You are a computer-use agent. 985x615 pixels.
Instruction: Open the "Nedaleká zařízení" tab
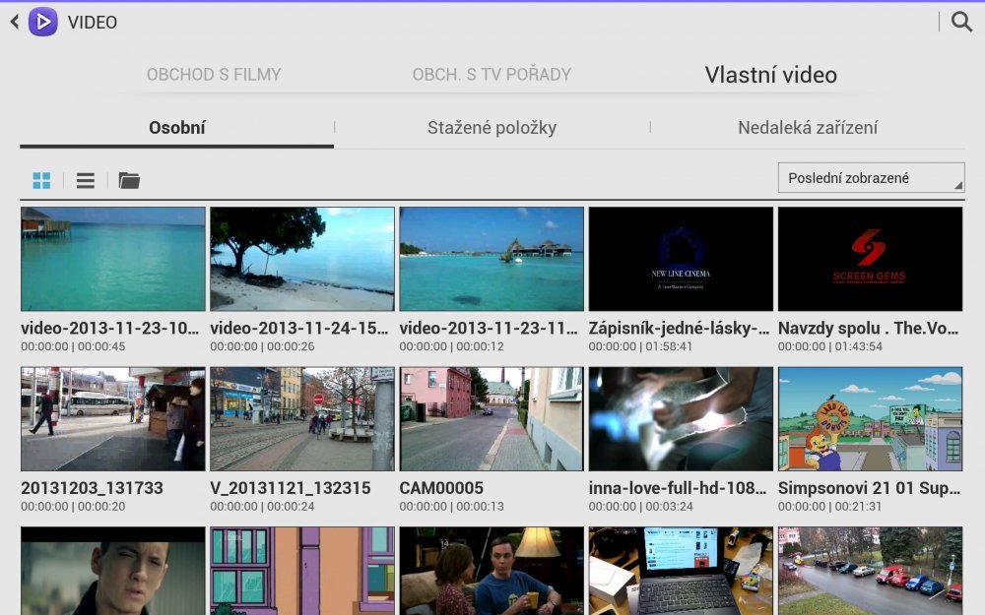(x=808, y=127)
